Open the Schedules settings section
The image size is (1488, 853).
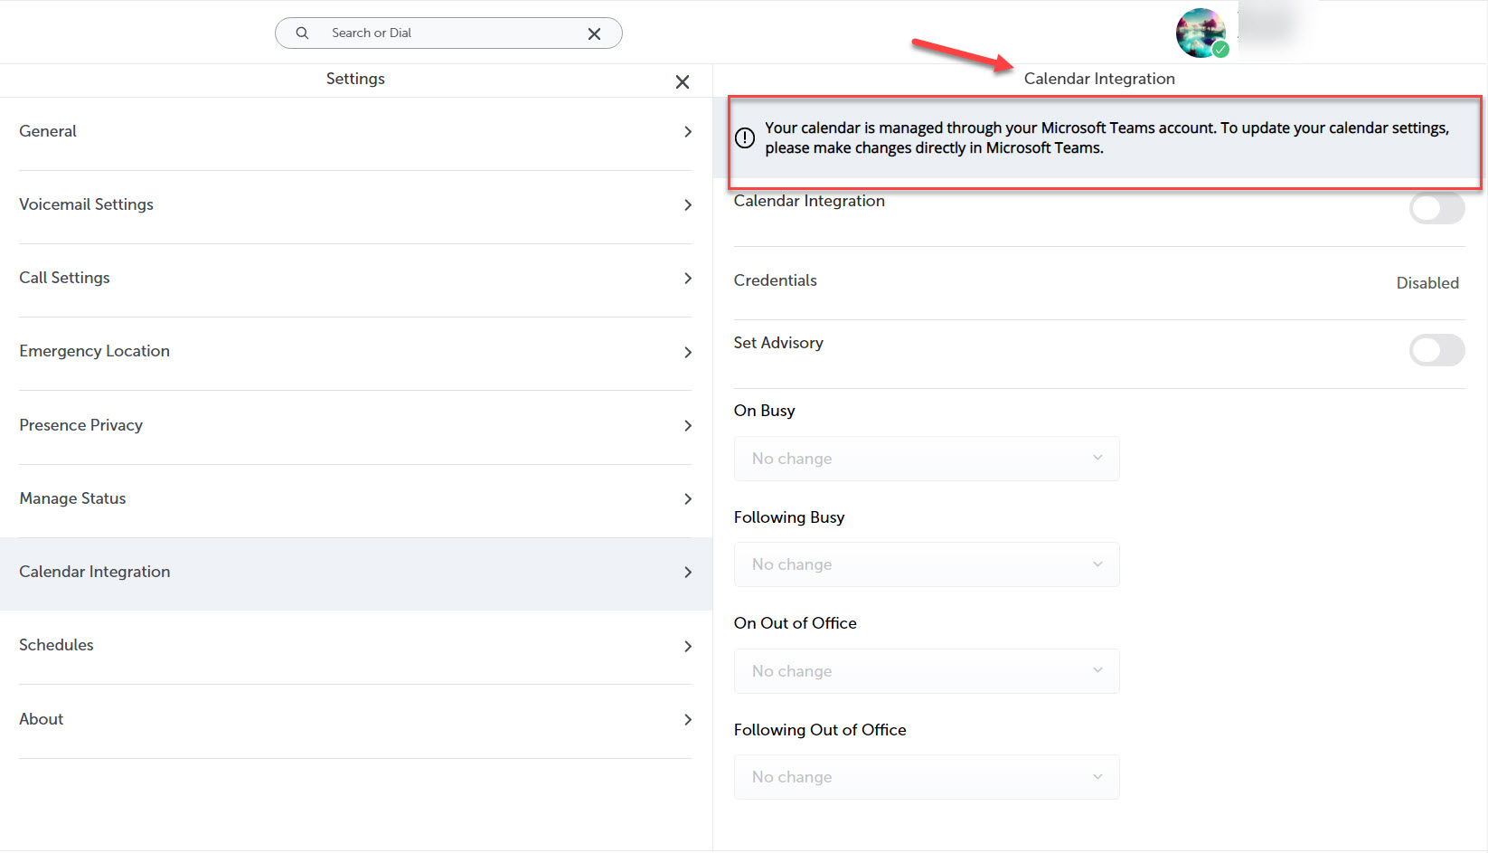click(x=57, y=645)
